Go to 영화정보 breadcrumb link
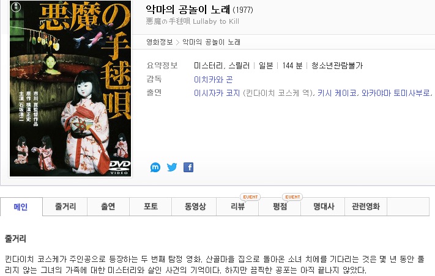Screen dimensions: 435x276 click(160, 42)
